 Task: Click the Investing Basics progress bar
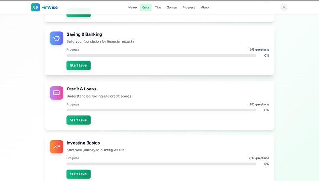point(161,164)
